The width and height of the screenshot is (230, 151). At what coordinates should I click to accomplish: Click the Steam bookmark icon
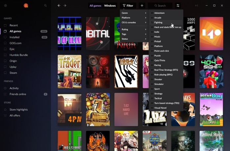(x=5, y=73)
